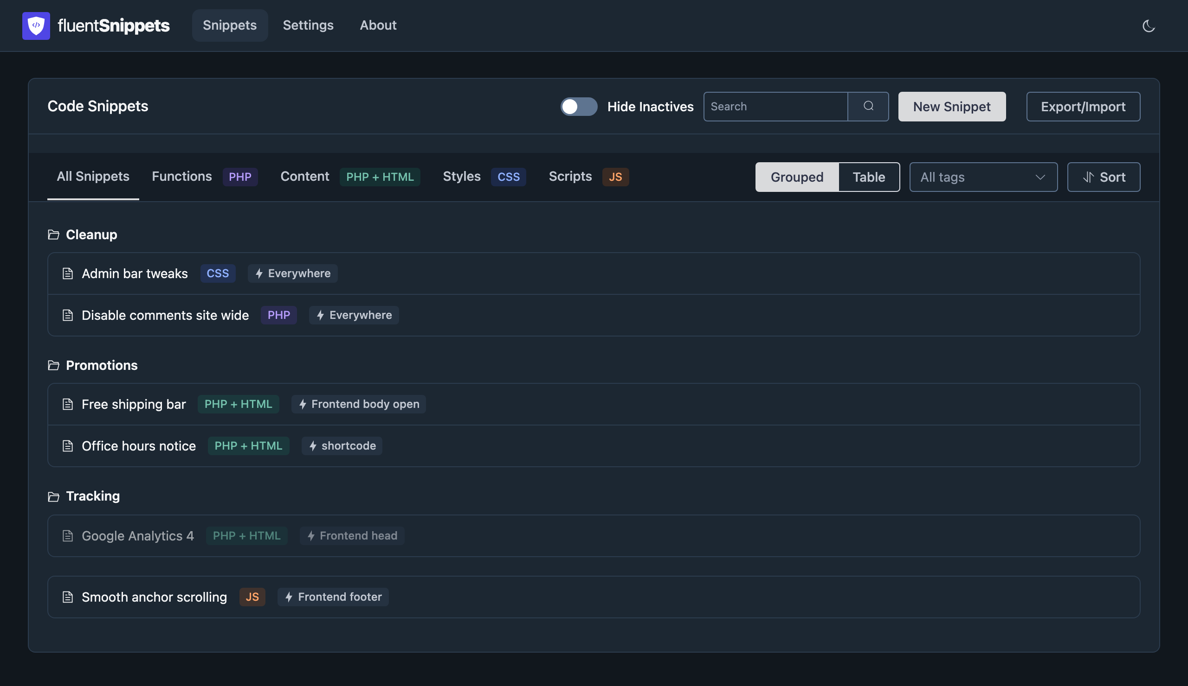Click the lightning icon beside Frontend body open
This screenshot has width=1188, height=686.
[x=303, y=404]
